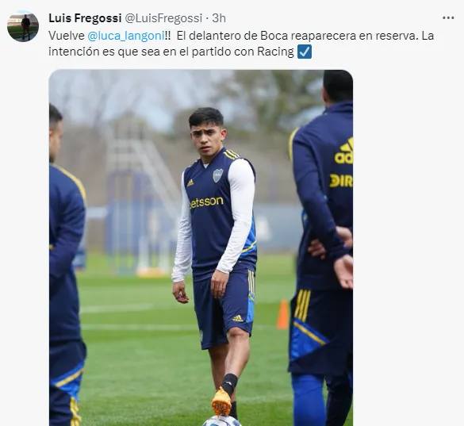Click the blurred player at the photo's left edge
464x426 pixels.
(66, 267)
